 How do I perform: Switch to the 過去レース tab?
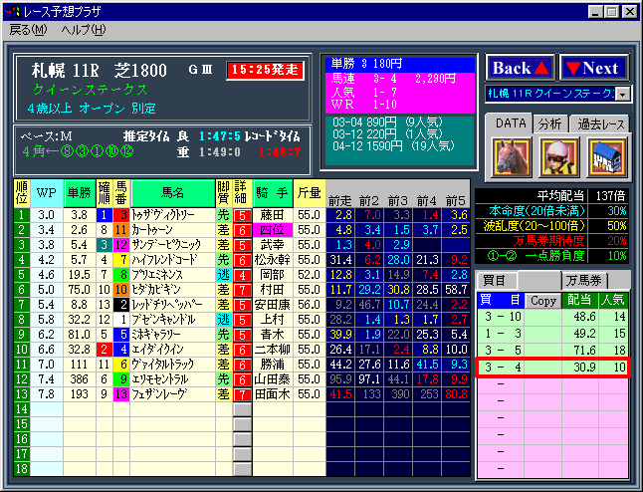[600, 123]
